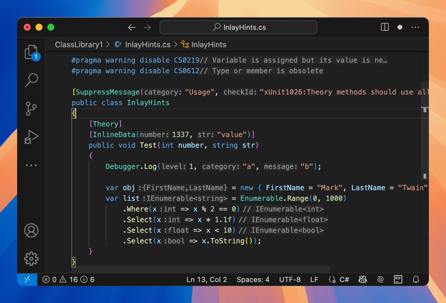Click SuppressMessage attribute name
The width and height of the screenshot is (446, 303).
pyautogui.click(x=108, y=92)
